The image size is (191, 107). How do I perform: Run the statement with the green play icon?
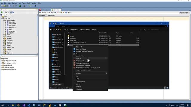pyautogui.click(x=40, y=12)
